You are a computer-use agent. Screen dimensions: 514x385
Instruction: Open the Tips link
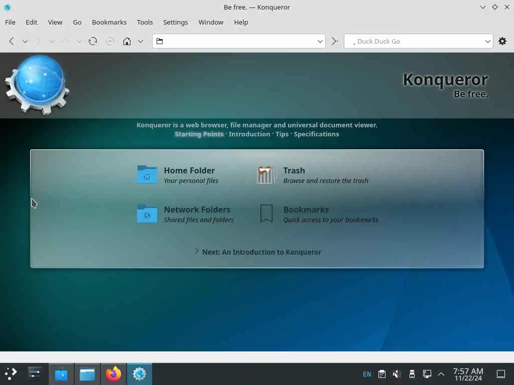(x=282, y=134)
